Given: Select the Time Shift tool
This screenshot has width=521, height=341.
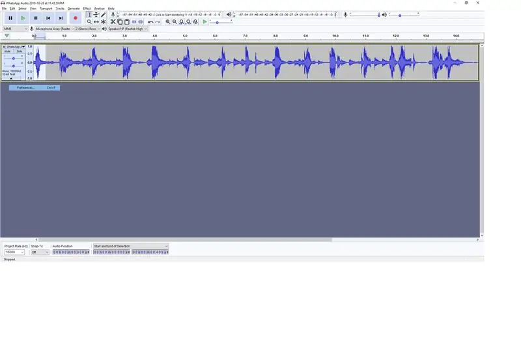Looking at the screenshot, I should (x=96, y=22).
